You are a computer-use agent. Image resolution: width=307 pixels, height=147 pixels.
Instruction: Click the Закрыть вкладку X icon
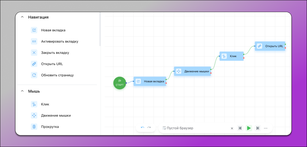[34, 53]
